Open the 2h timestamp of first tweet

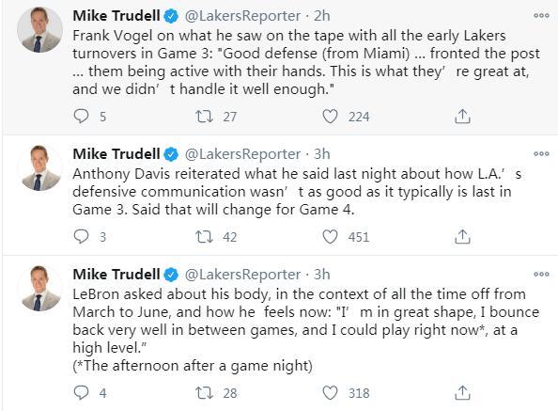322,16
